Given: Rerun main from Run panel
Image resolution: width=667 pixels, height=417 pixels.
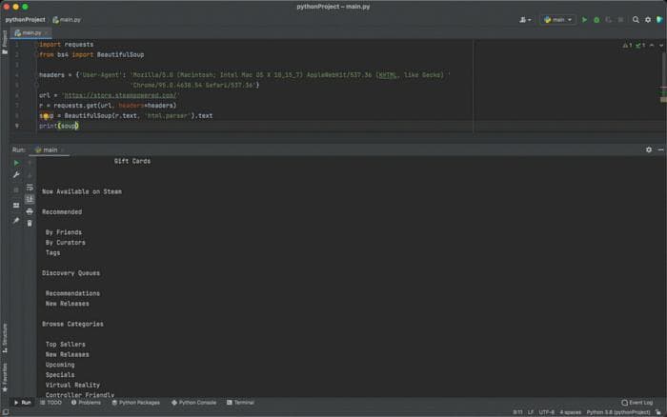Looking at the screenshot, I should pos(16,163).
